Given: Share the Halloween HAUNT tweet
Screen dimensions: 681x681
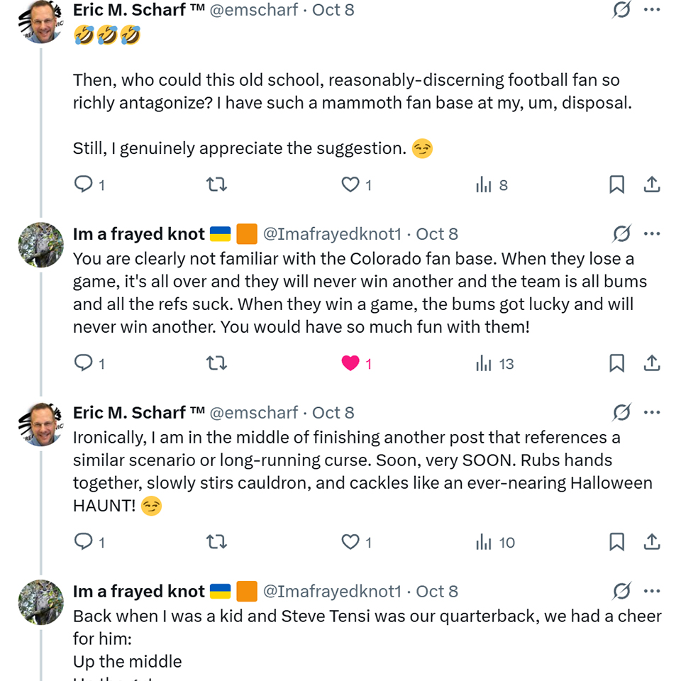Looking at the screenshot, I should [x=652, y=542].
